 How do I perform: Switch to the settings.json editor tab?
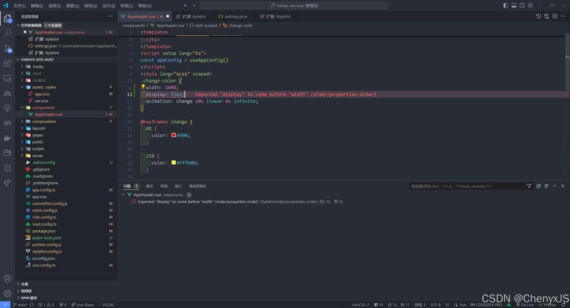[x=235, y=17]
